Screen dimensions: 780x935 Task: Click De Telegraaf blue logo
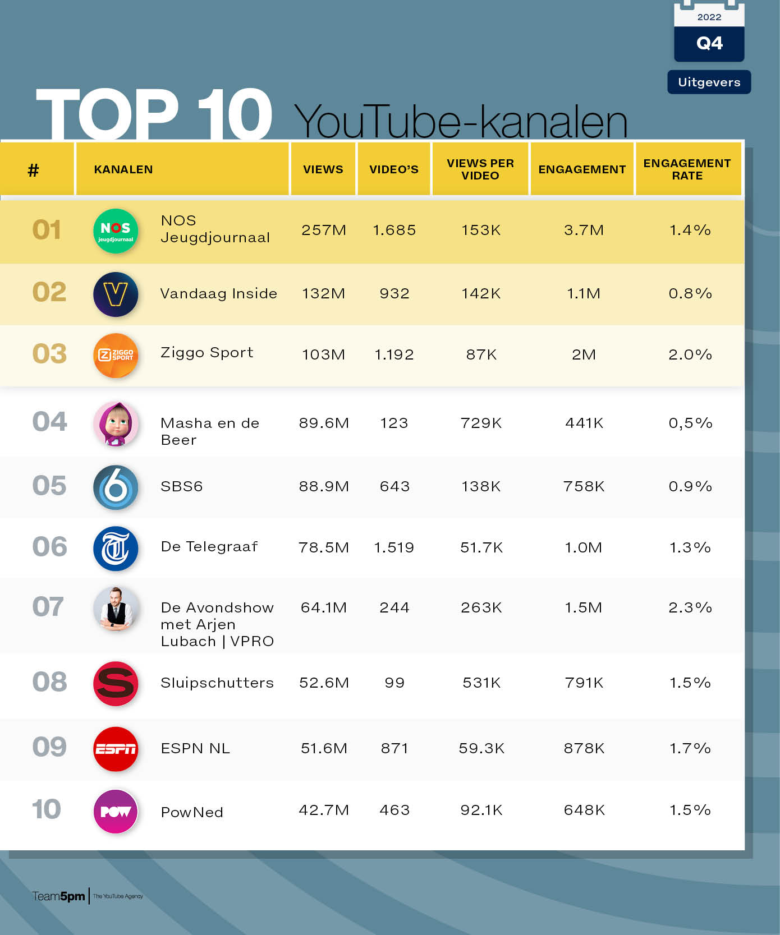(116, 549)
